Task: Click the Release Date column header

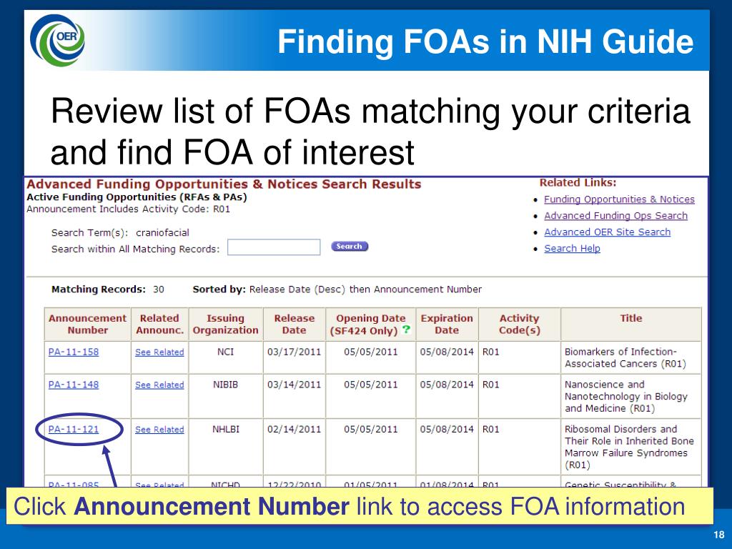Action: (x=294, y=324)
